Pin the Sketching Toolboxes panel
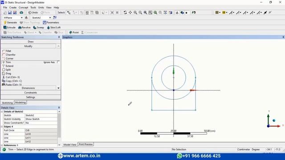This screenshot has width=285, height=160. 59,37
